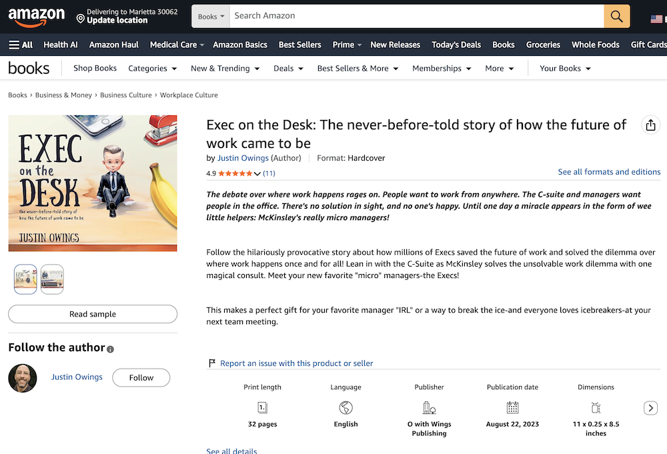Open rating breakdown chevron next to stars
The width and height of the screenshot is (667, 454).
[x=257, y=173]
